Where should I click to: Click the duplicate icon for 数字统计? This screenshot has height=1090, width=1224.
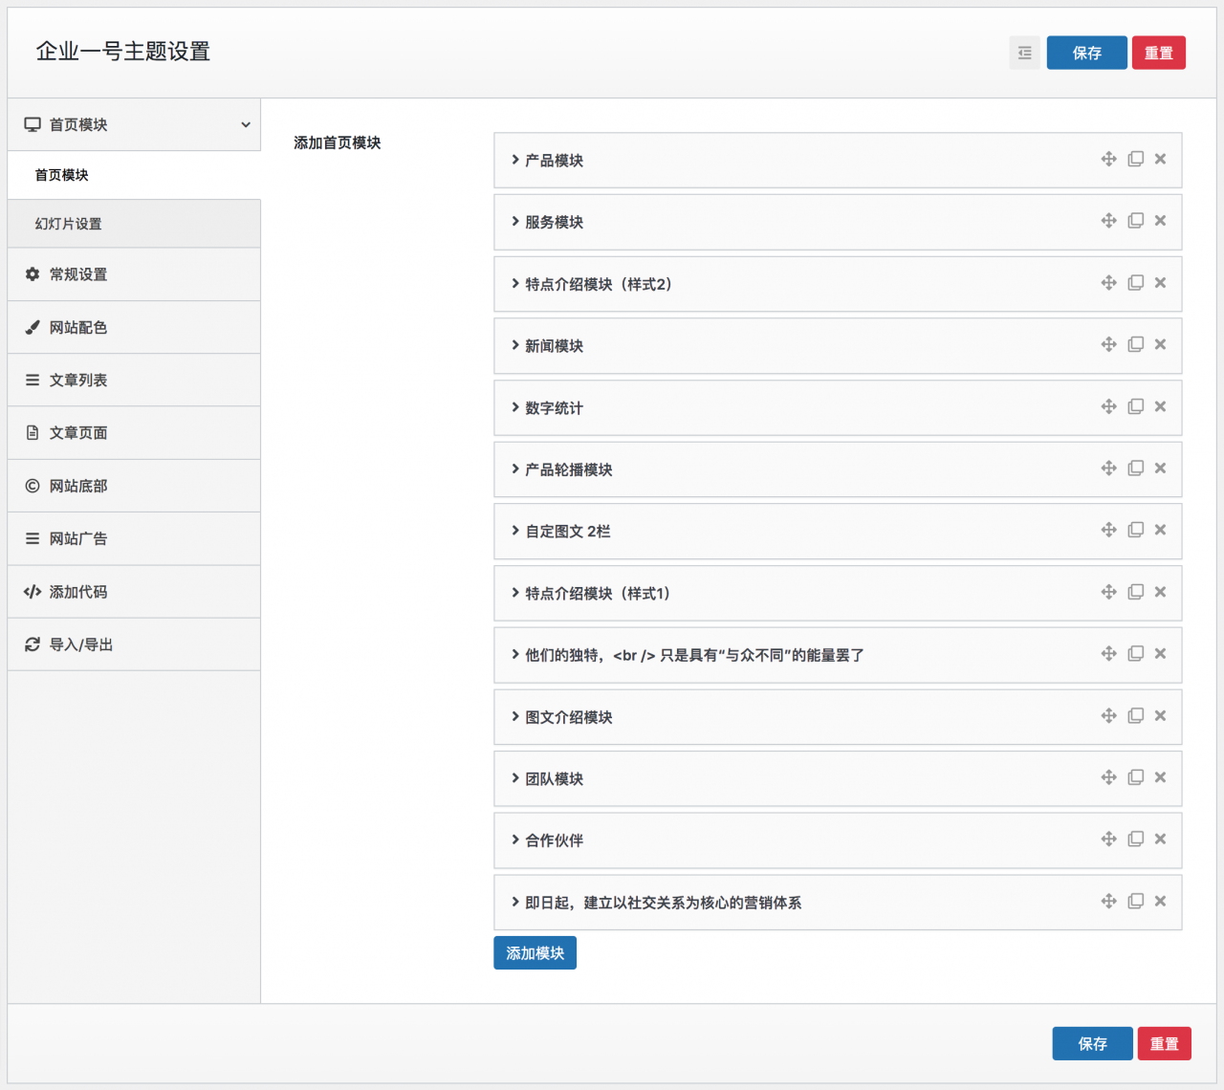click(1135, 406)
